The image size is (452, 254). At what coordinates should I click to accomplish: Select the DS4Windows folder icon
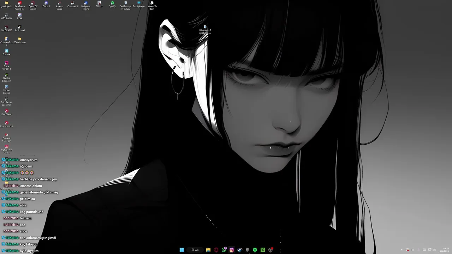(20, 40)
